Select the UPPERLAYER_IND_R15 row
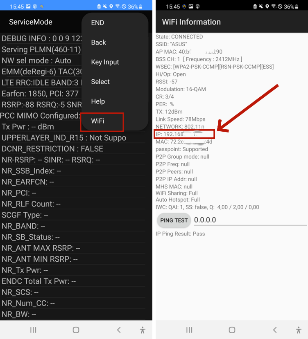The height and width of the screenshot is (339, 308). coord(72,138)
